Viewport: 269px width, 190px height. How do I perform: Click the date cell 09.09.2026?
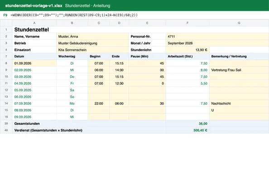click(x=34, y=117)
